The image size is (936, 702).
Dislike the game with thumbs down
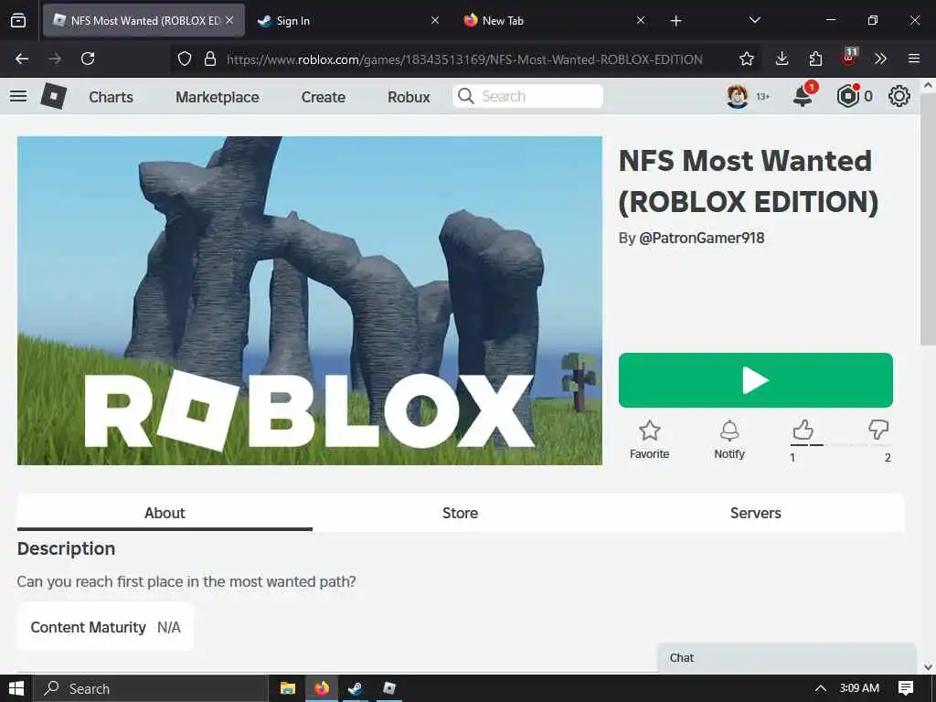(x=878, y=430)
